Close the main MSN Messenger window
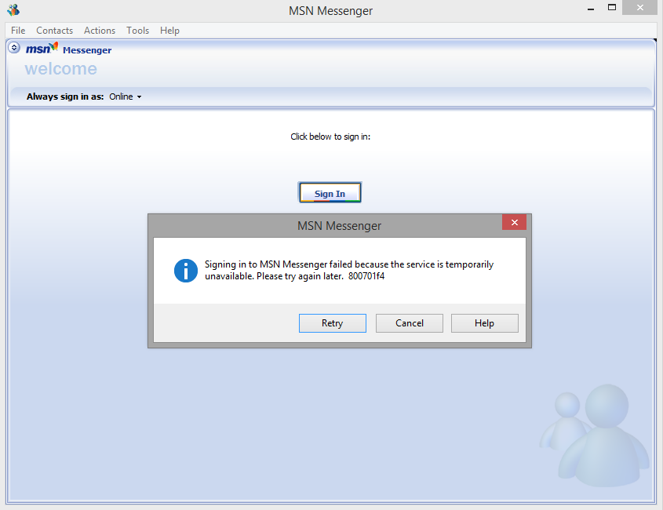663x510 pixels. coord(639,8)
